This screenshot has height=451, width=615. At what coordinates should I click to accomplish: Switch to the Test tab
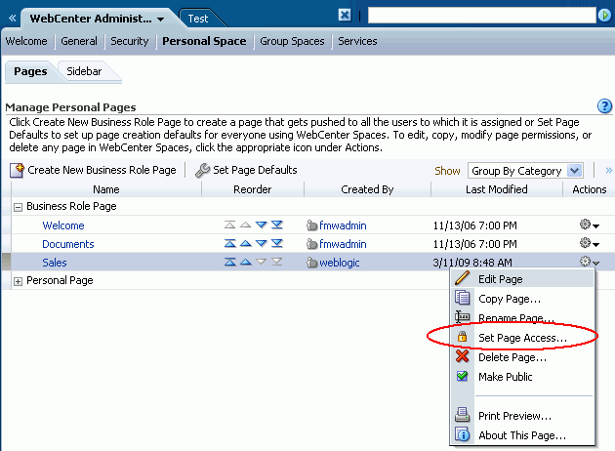[x=197, y=19]
